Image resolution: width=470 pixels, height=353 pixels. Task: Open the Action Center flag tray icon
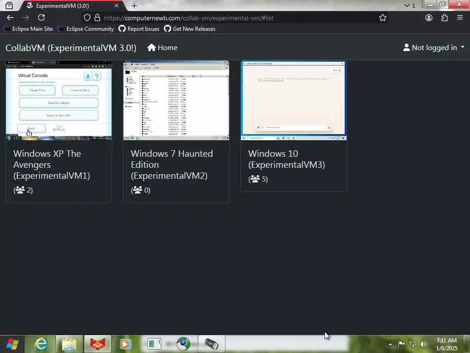[x=401, y=344]
